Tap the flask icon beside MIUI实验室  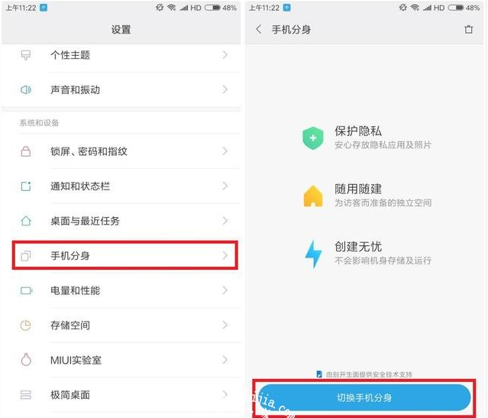26,360
